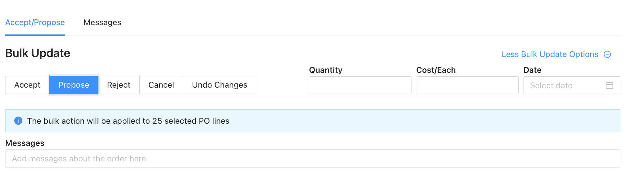Select the Reject bulk action

click(119, 85)
